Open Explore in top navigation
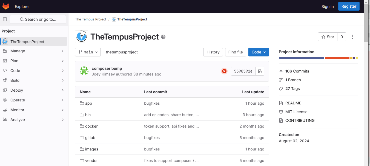Viewport: 370px width, 166px height. click(x=22, y=7)
